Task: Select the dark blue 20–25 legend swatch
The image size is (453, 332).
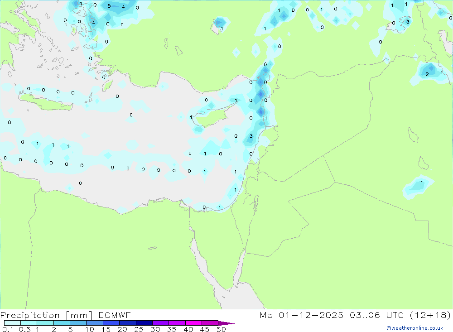Action: (127, 323)
